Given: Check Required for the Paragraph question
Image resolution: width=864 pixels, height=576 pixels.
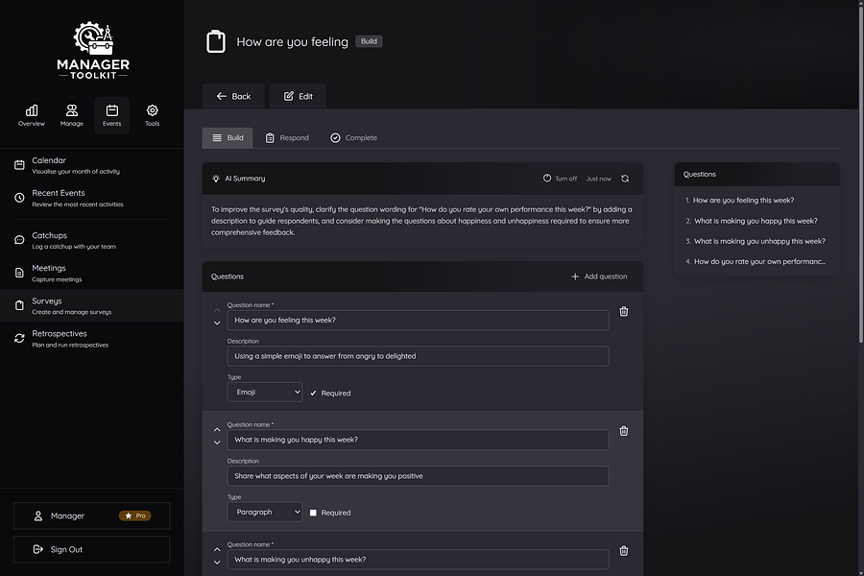Looking at the screenshot, I should 314,513.
